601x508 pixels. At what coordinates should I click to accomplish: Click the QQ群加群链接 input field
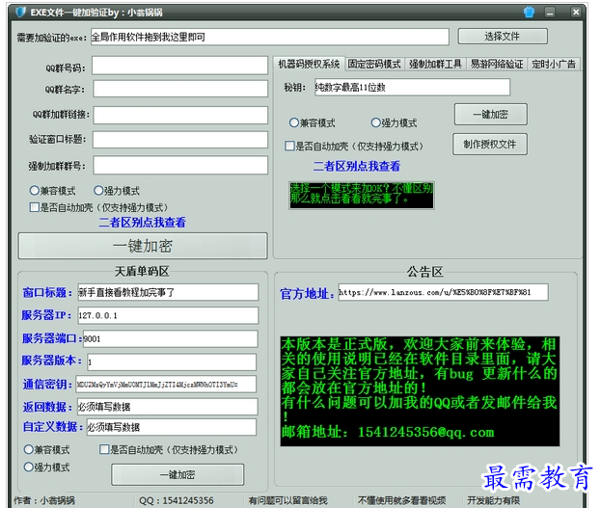(180, 115)
